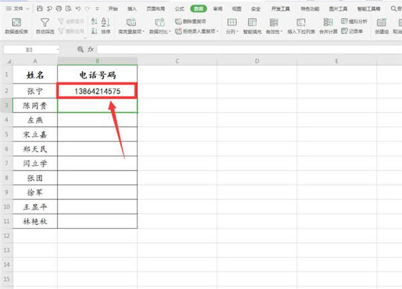402x289 pixels.
Task: Click 删除重复项 remove duplicates
Action: point(190,21)
